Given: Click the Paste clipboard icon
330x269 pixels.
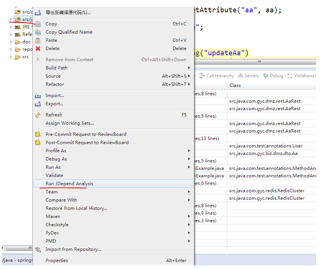Looking at the screenshot, I should coord(38,40).
